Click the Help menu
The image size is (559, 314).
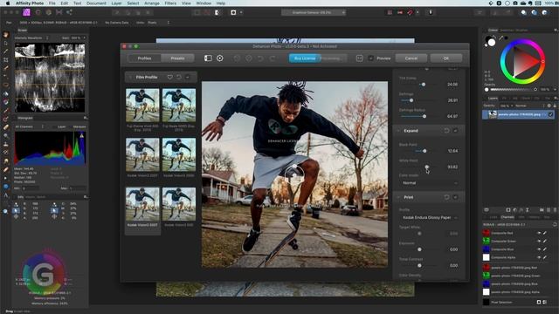(221, 3)
